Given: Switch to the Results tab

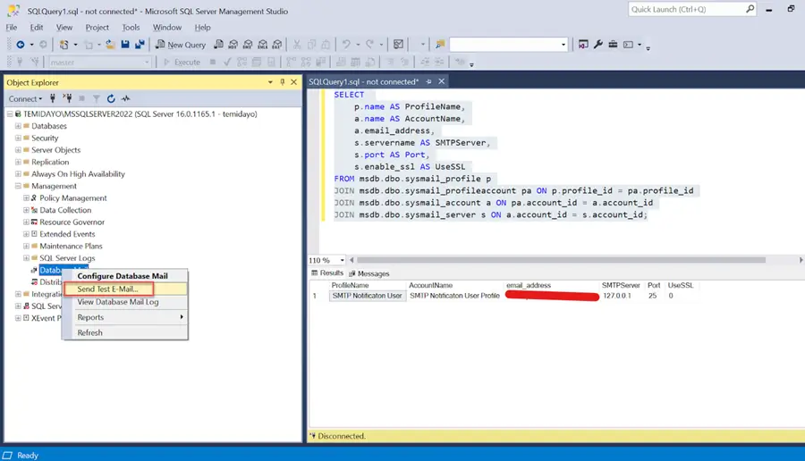Looking at the screenshot, I should (327, 273).
